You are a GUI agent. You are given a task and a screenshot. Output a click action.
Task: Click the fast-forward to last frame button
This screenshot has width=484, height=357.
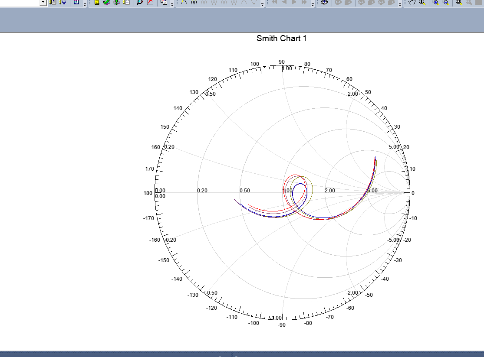(x=304, y=2)
